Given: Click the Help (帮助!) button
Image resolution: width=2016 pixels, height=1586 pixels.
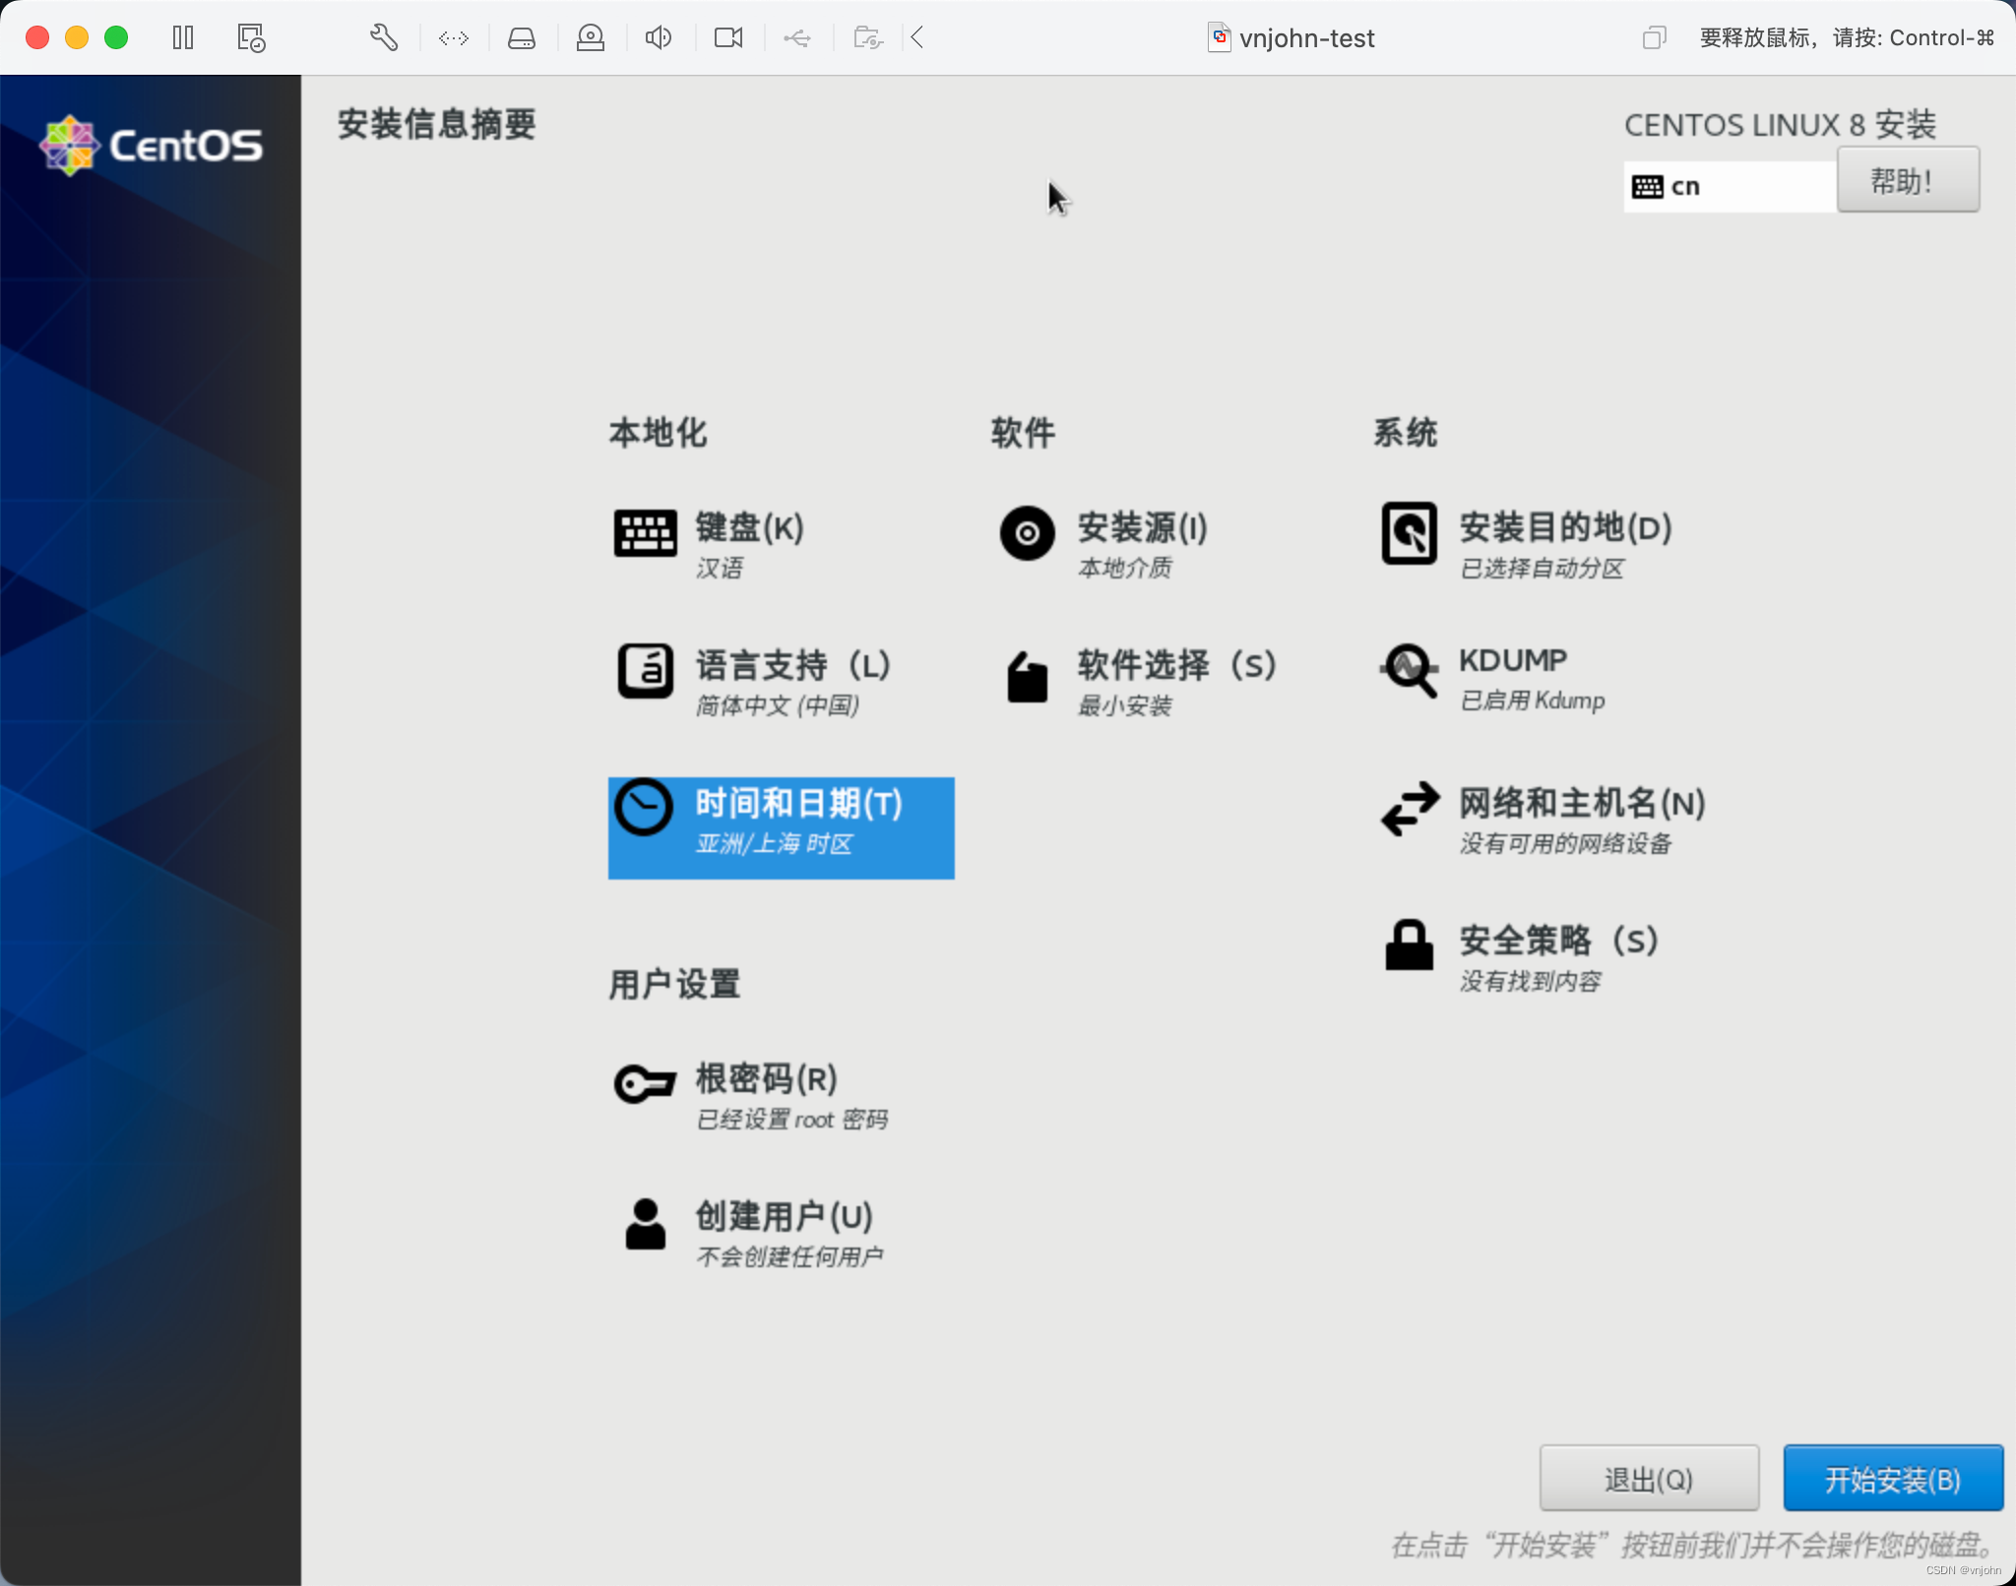Looking at the screenshot, I should click(x=1908, y=180).
